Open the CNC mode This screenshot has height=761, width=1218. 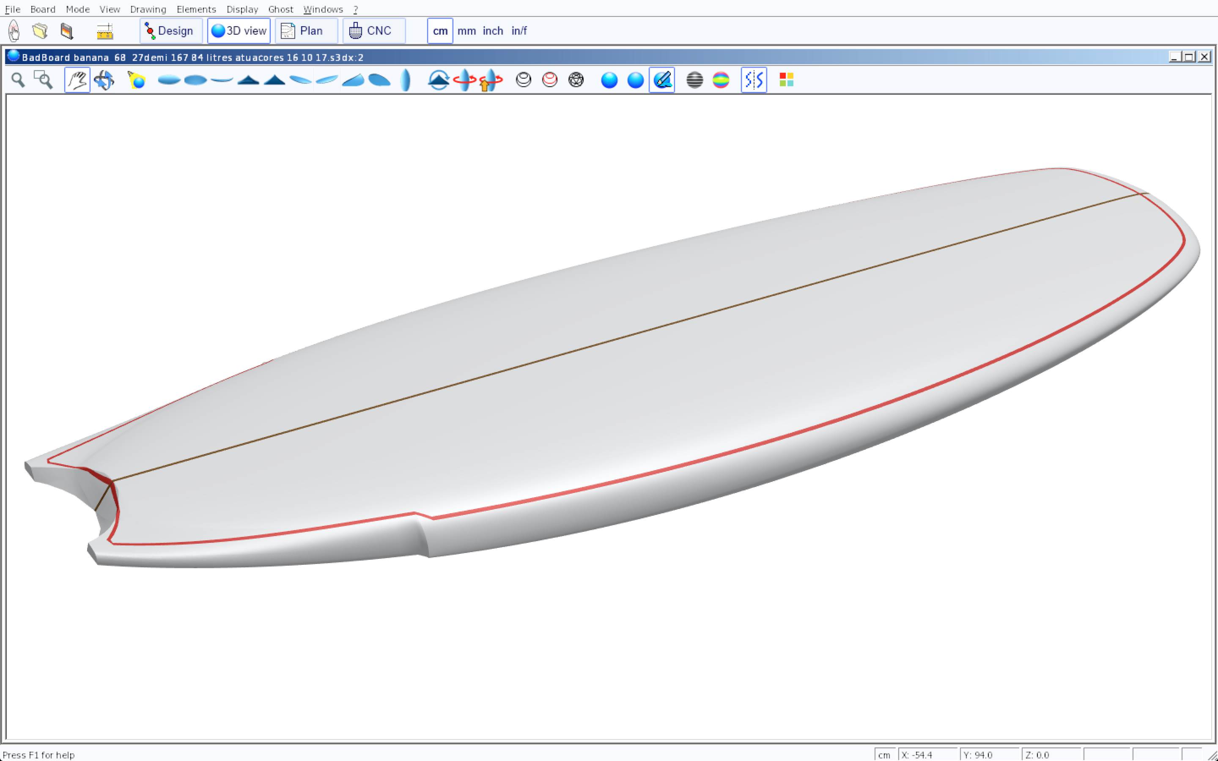(373, 31)
